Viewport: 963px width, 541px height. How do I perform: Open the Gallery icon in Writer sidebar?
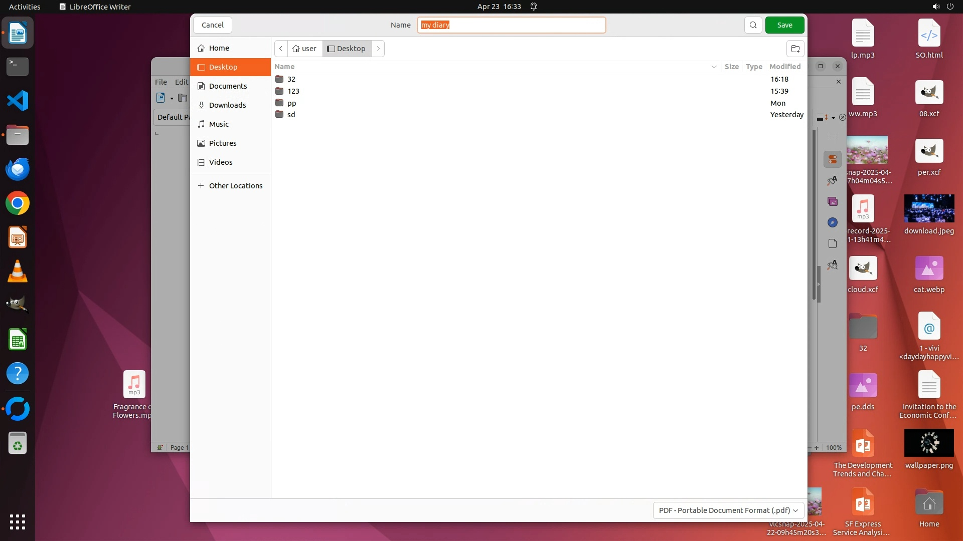click(x=833, y=201)
